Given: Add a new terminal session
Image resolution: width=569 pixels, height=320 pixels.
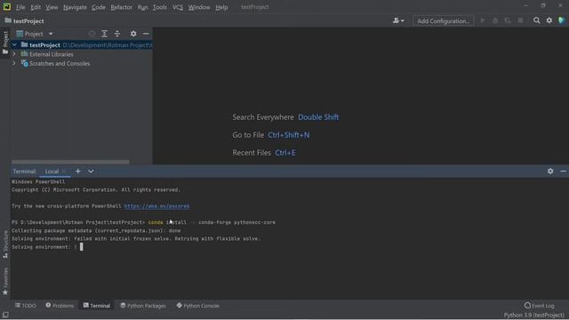Looking at the screenshot, I should tap(77, 172).
